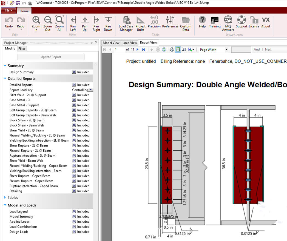Switch to the Model View tab

[x=111, y=43]
